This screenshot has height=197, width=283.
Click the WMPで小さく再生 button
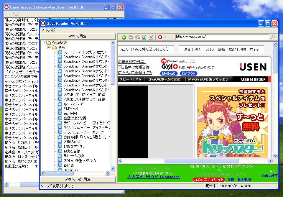pyautogui.click(x=78, y=179)
